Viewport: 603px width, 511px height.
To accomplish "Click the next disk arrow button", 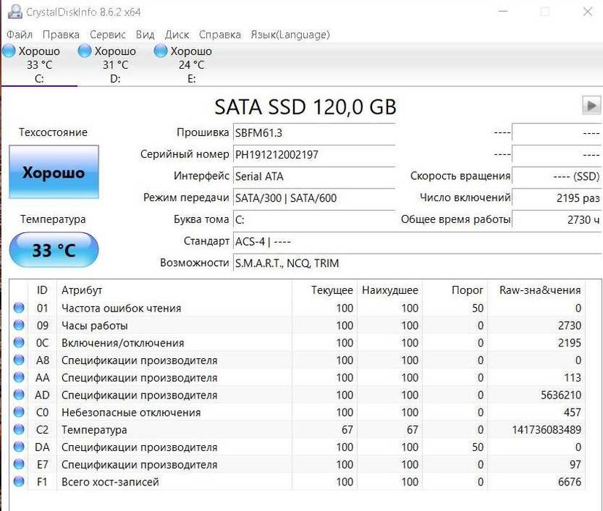I will pos(591,105).
